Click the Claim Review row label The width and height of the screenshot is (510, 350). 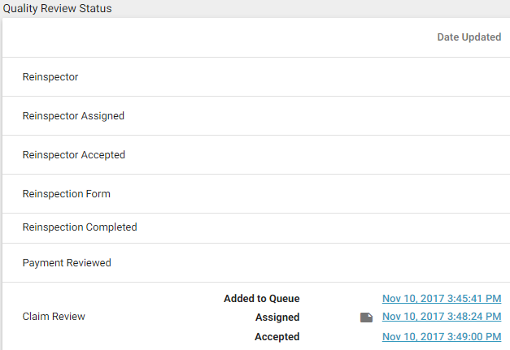coord(54,317)
